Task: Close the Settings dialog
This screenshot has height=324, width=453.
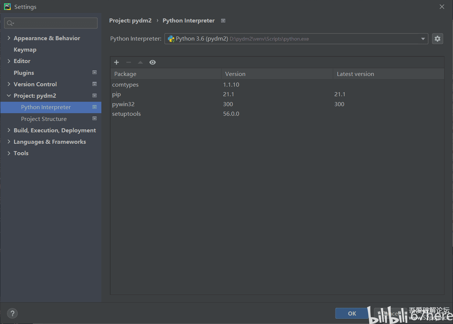Action: click(x=442, y=6)
